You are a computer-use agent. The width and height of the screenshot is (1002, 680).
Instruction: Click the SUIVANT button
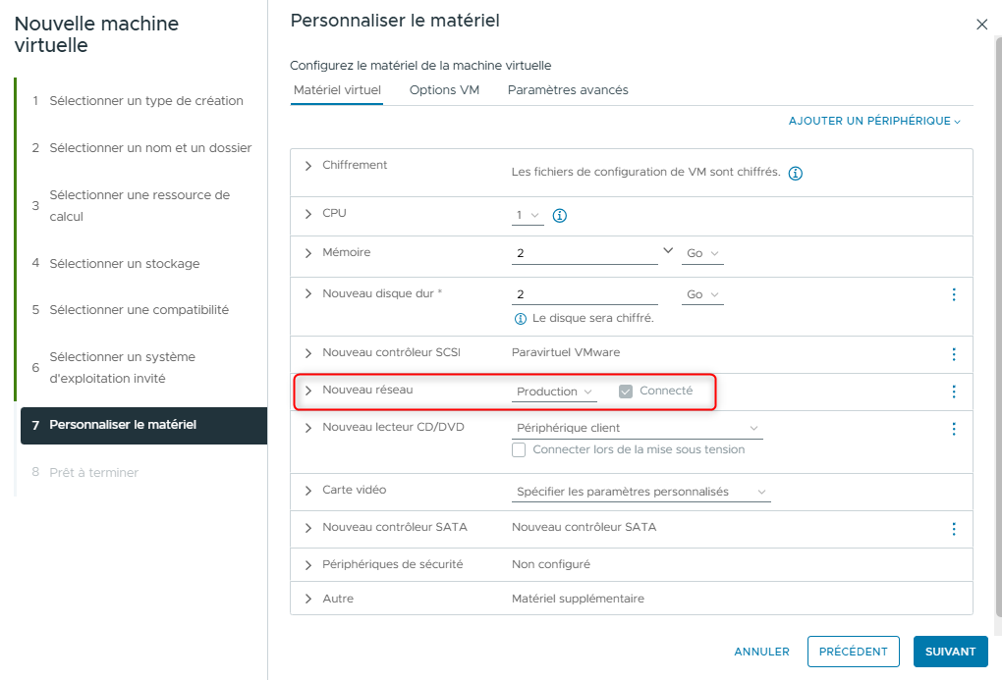[950, 652]
